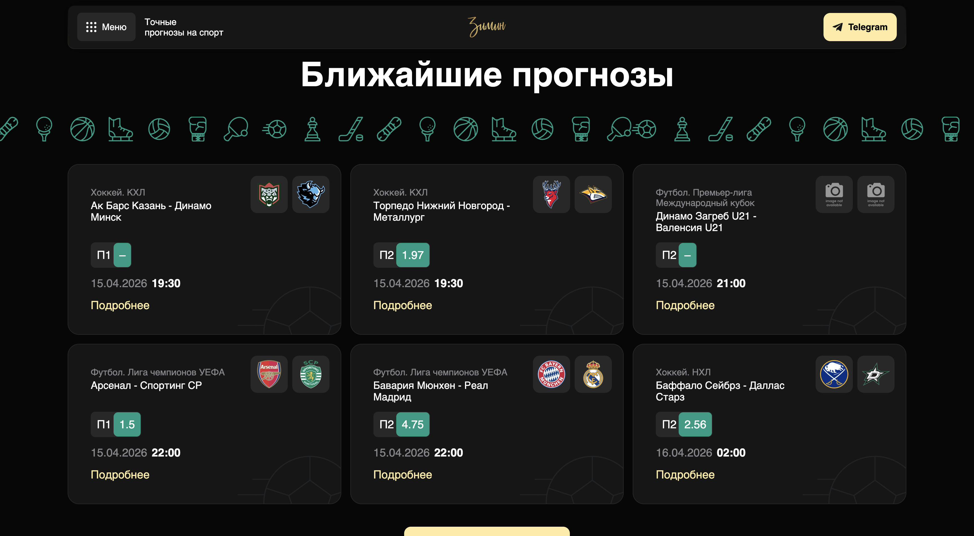Click the Sporting CP club crest
The image size is (974, 536).
(x=311, y=374)
